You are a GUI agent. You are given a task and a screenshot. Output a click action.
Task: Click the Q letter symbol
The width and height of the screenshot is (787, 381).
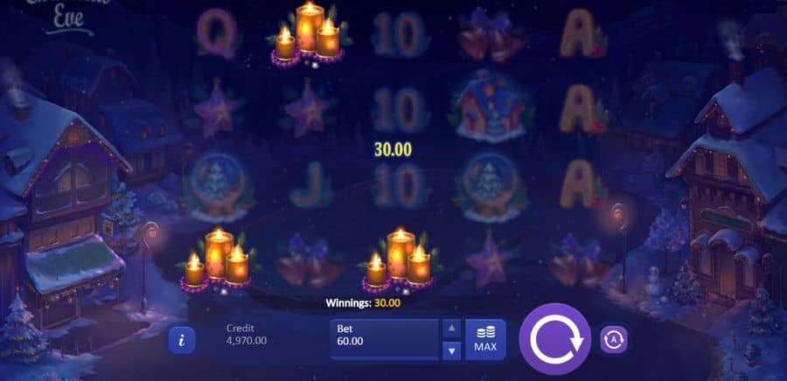218,33
